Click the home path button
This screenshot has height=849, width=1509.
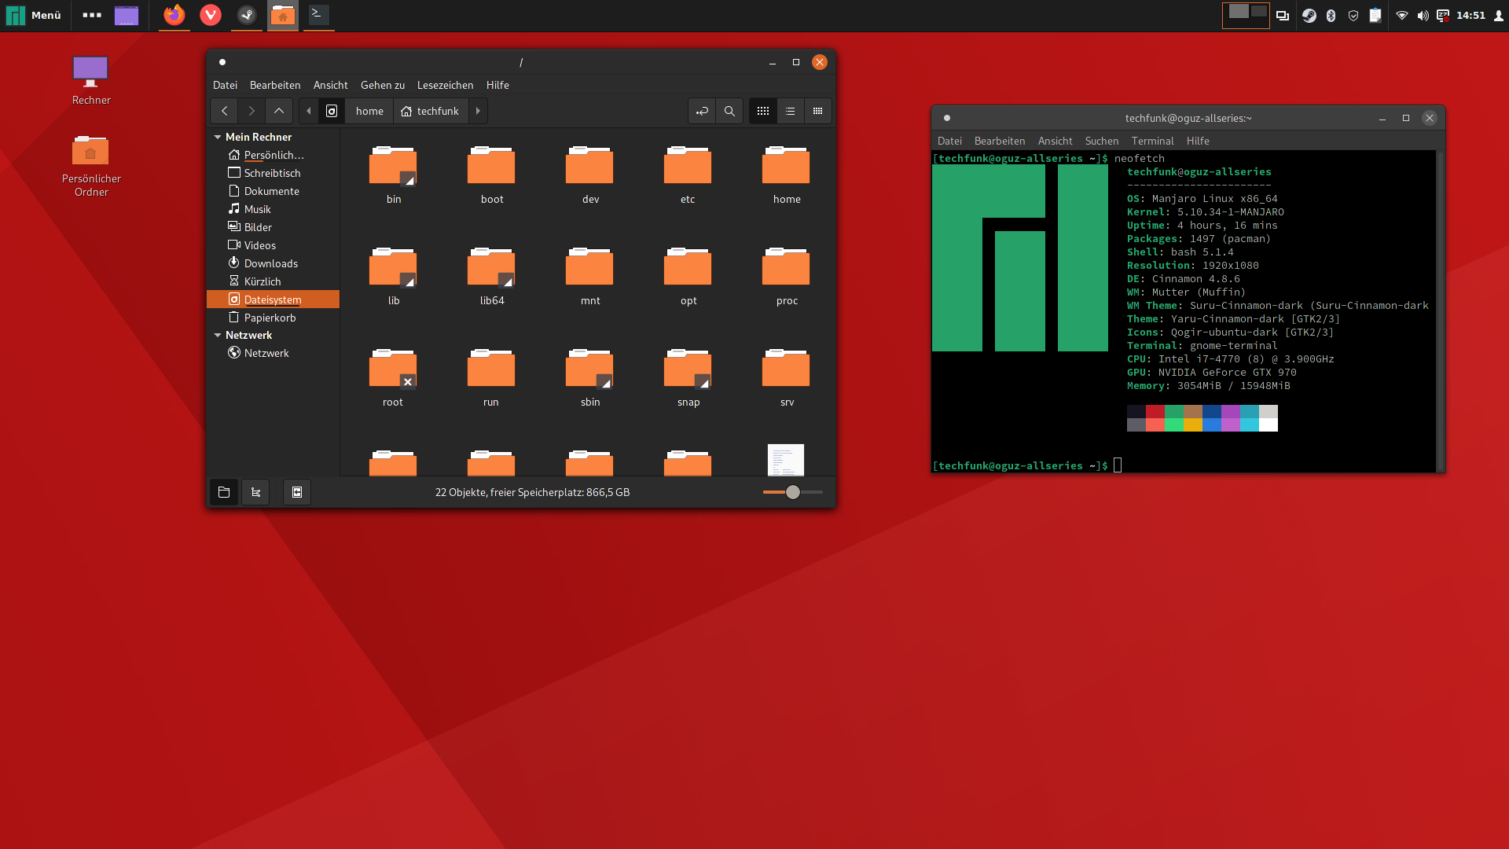pyautogui.click(x=369, y=111)
